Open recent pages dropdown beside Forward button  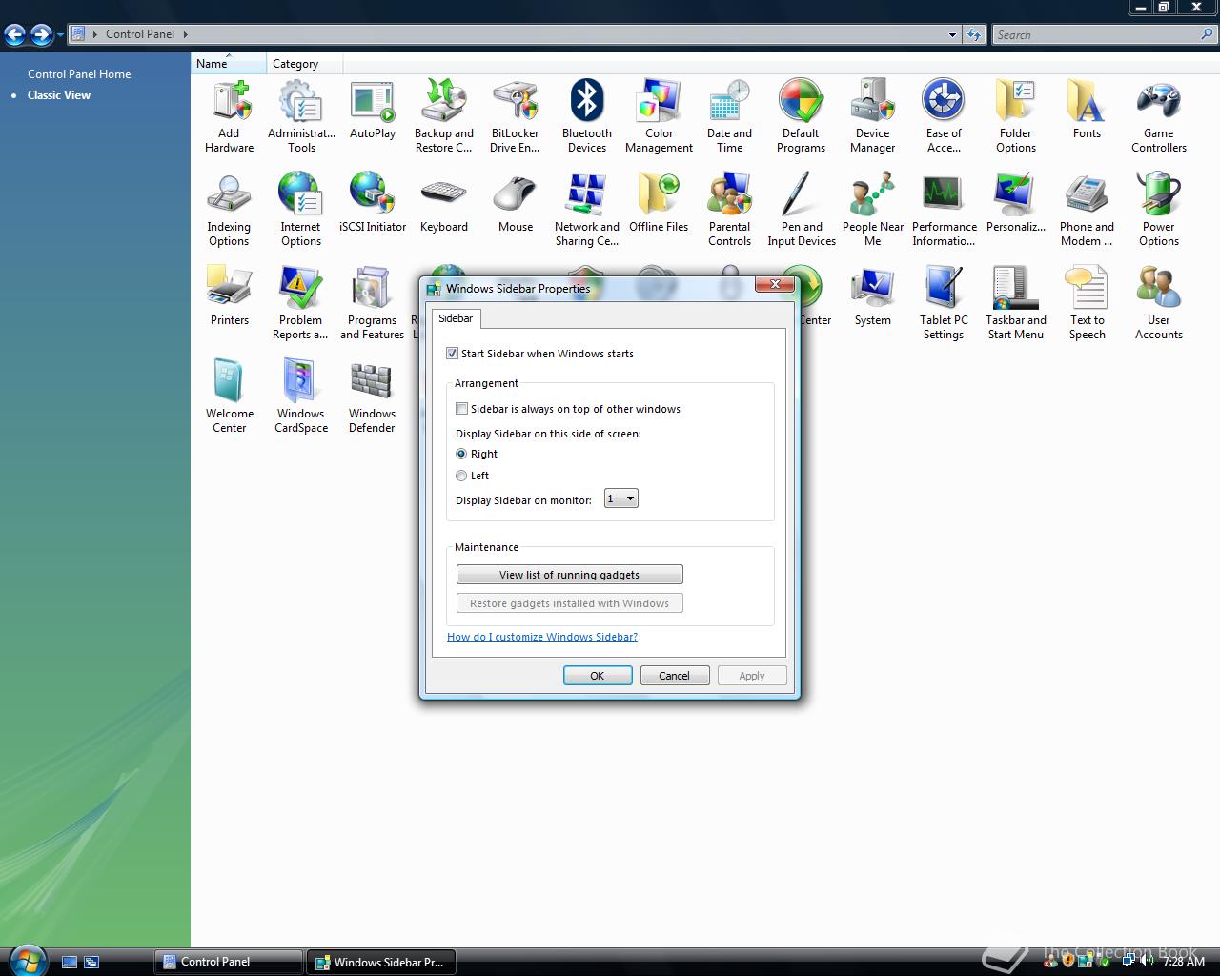[x=60, y=35]
